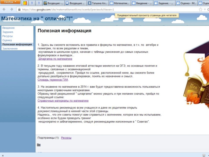Open Справочные материалы по математике link

(63, 101)
